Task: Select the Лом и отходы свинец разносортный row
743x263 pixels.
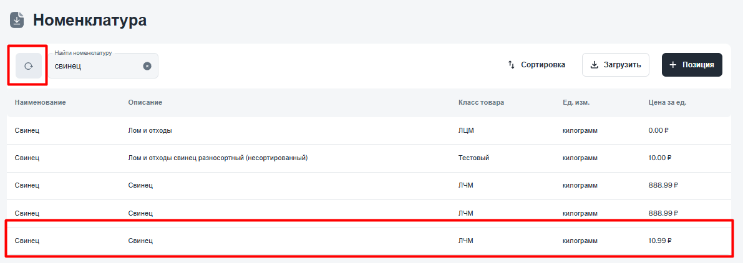Action: 218,158
